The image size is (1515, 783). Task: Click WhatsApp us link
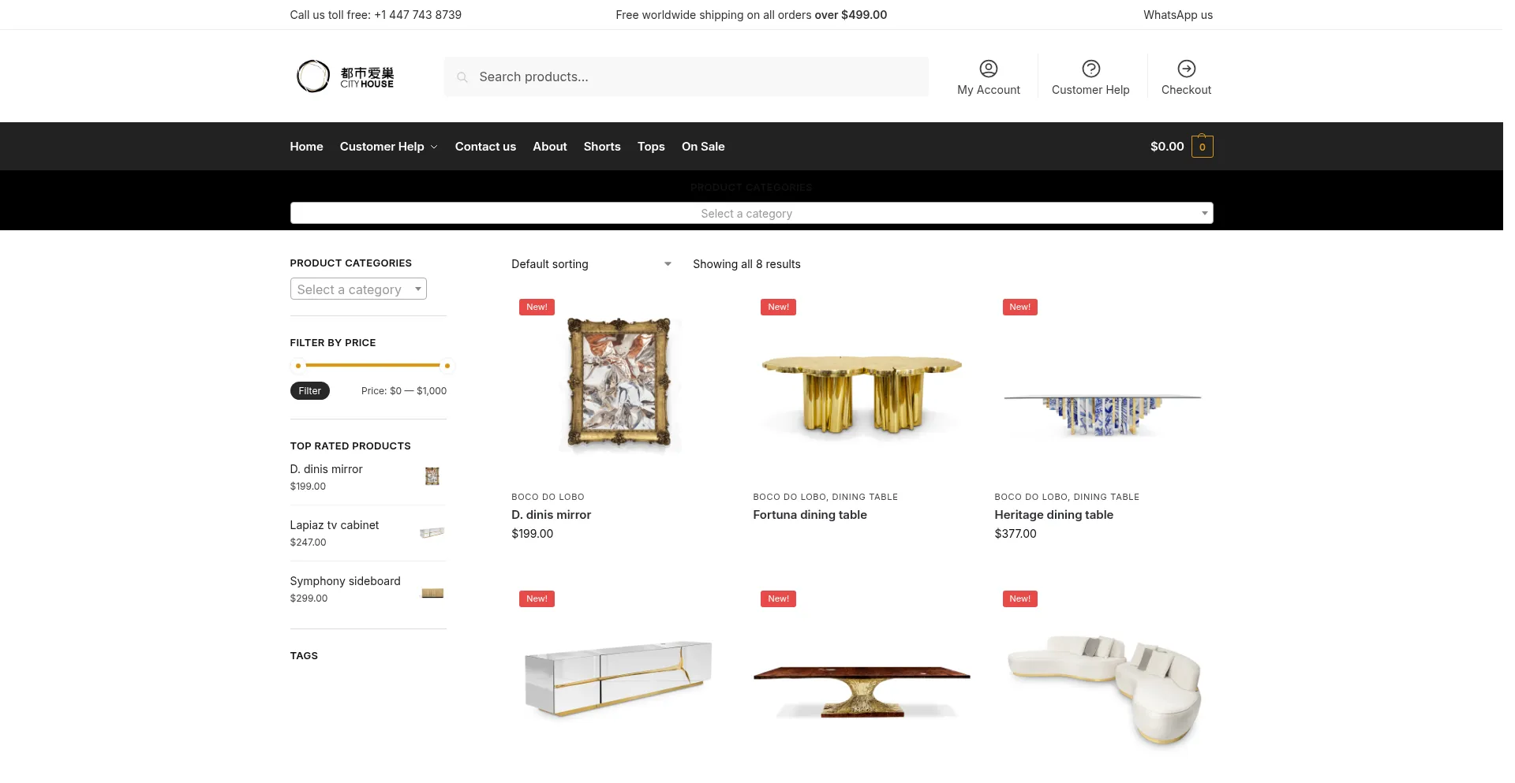(x=1178, y=15)
